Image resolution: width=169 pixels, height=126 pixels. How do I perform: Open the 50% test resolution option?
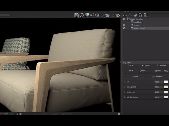click(x=92, y=15)
